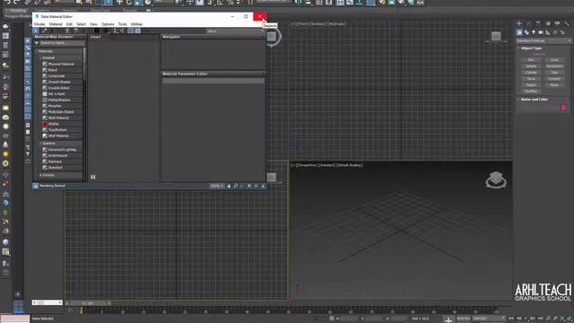574x323 pixels.
Task: Open the View menu in Material Editor
Action: 93,24
